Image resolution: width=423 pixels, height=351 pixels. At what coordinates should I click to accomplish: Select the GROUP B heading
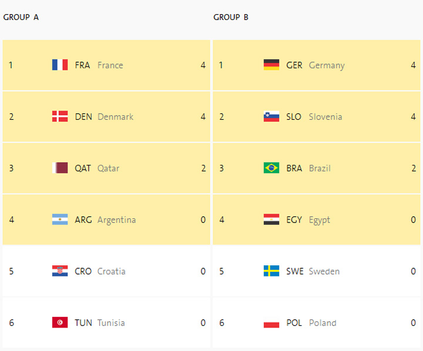(231, 17)
